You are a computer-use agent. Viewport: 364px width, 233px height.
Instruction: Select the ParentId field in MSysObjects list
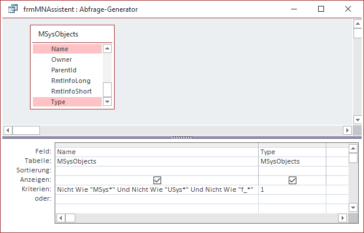click(67, 70)
